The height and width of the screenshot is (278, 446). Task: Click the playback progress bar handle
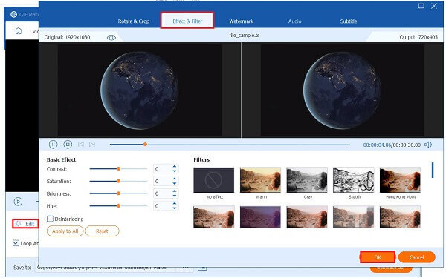(x=145, y=145)
